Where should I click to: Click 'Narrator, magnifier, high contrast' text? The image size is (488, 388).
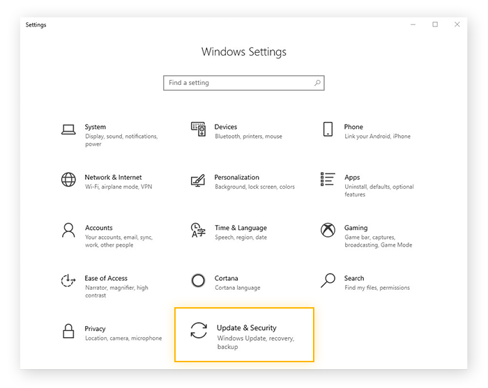pos(116,292)
